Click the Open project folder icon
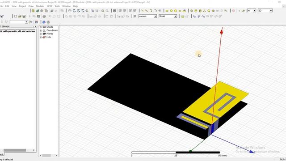This screenshot has width=286, height=161. pos(20,16)
